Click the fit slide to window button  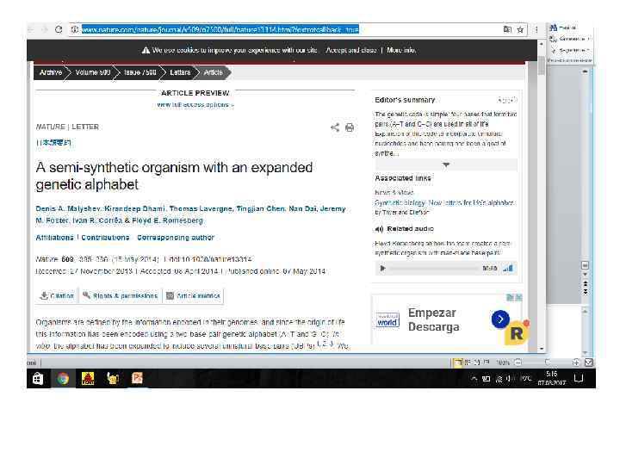[589, 363]
